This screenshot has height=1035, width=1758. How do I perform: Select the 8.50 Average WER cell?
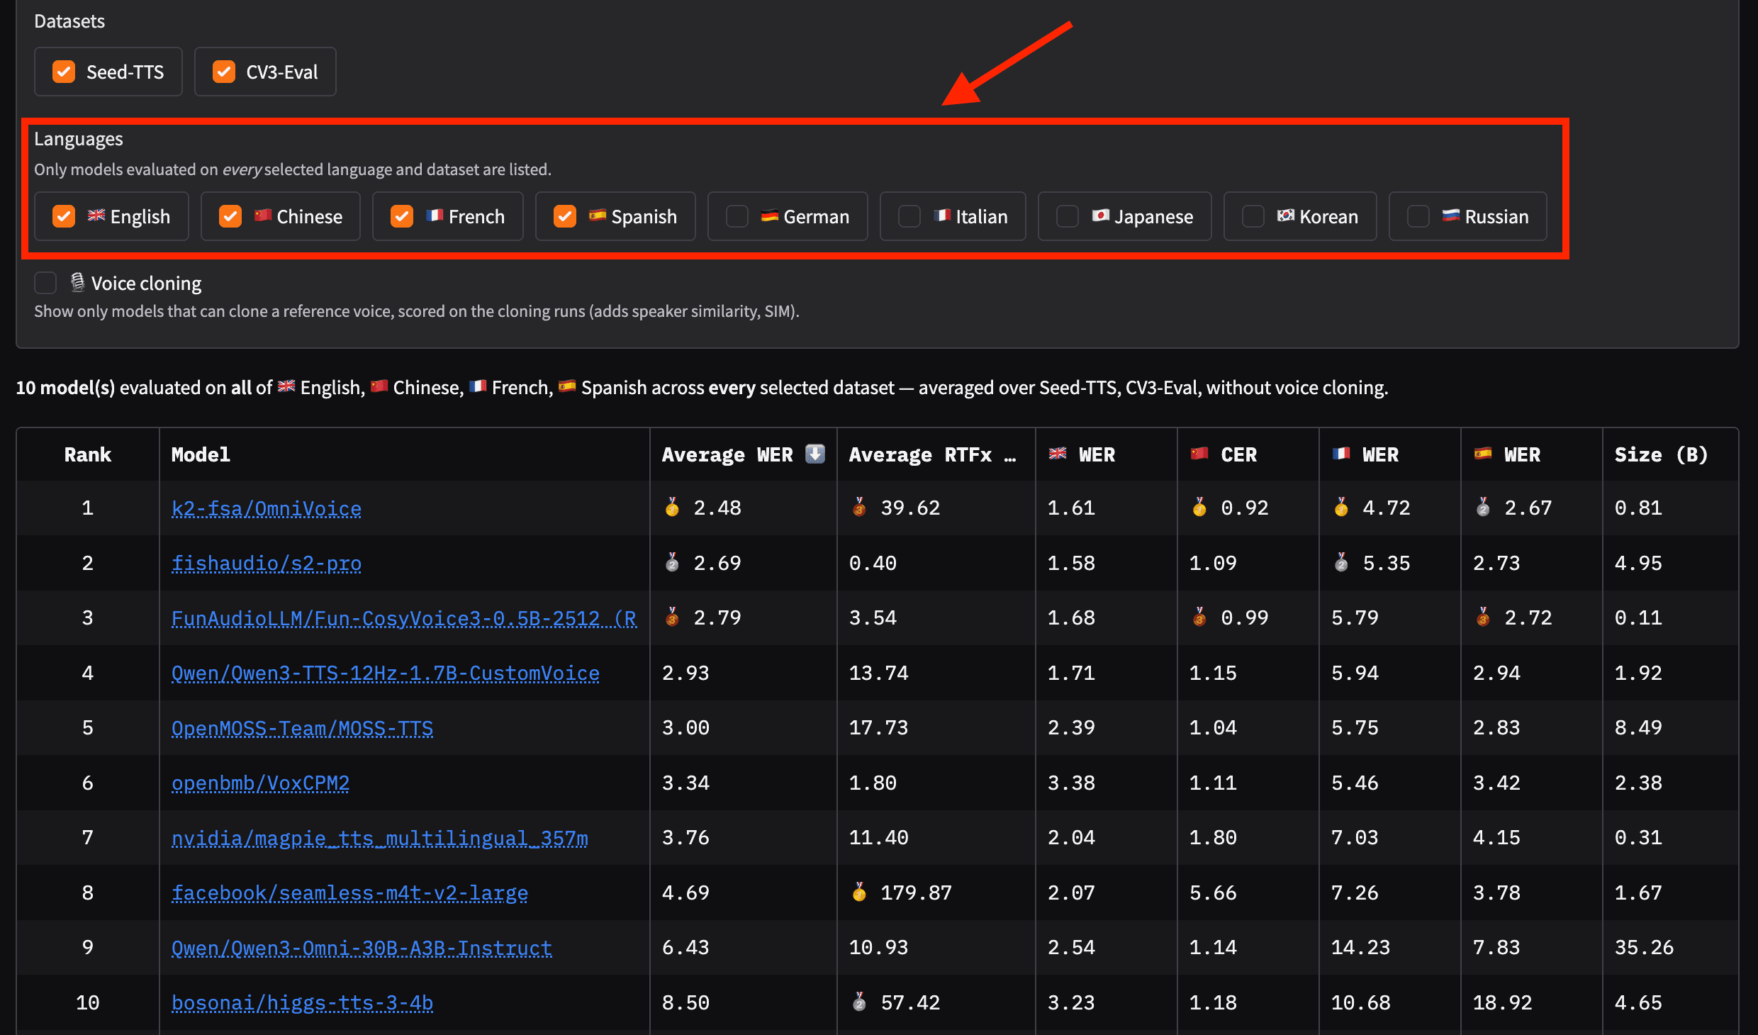click(743, 1002)
